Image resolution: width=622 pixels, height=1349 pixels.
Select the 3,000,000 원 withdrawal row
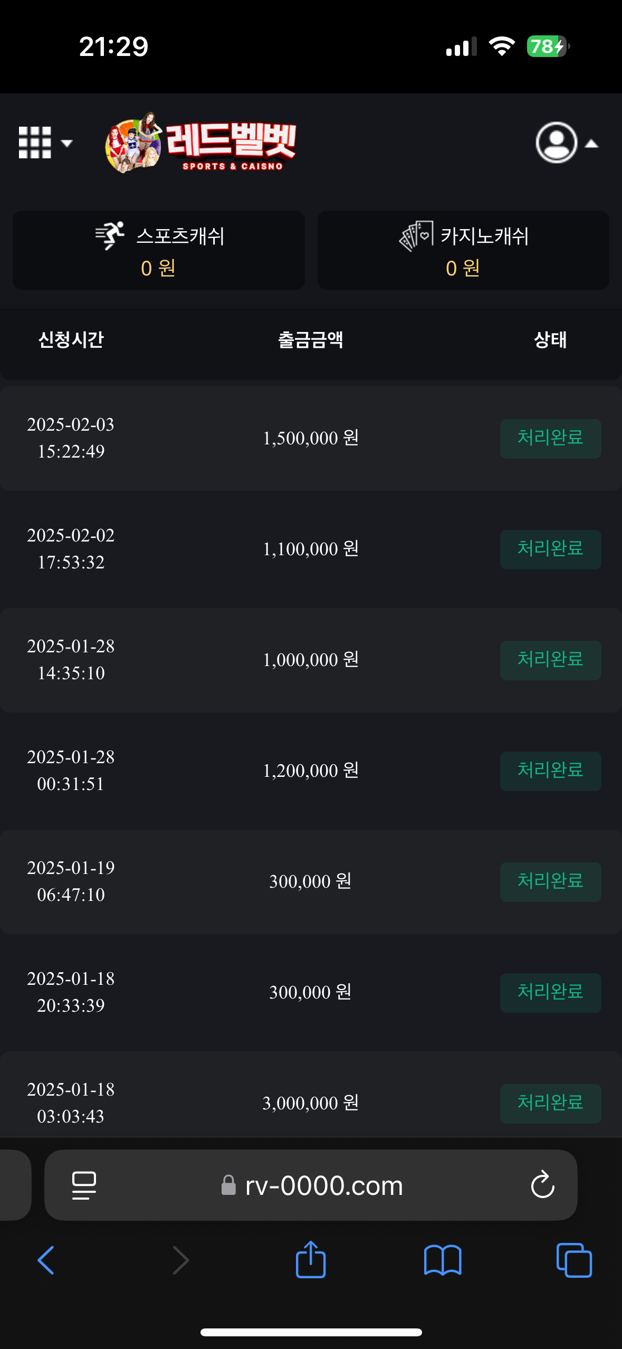point(311,1103)
